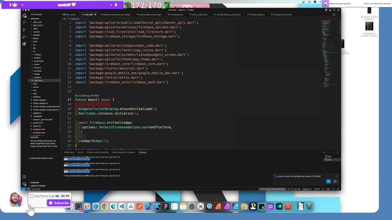This screenshot has height=220, width=392.
Task: Open the Extensions view in activity bar
Action: point(24,44)
